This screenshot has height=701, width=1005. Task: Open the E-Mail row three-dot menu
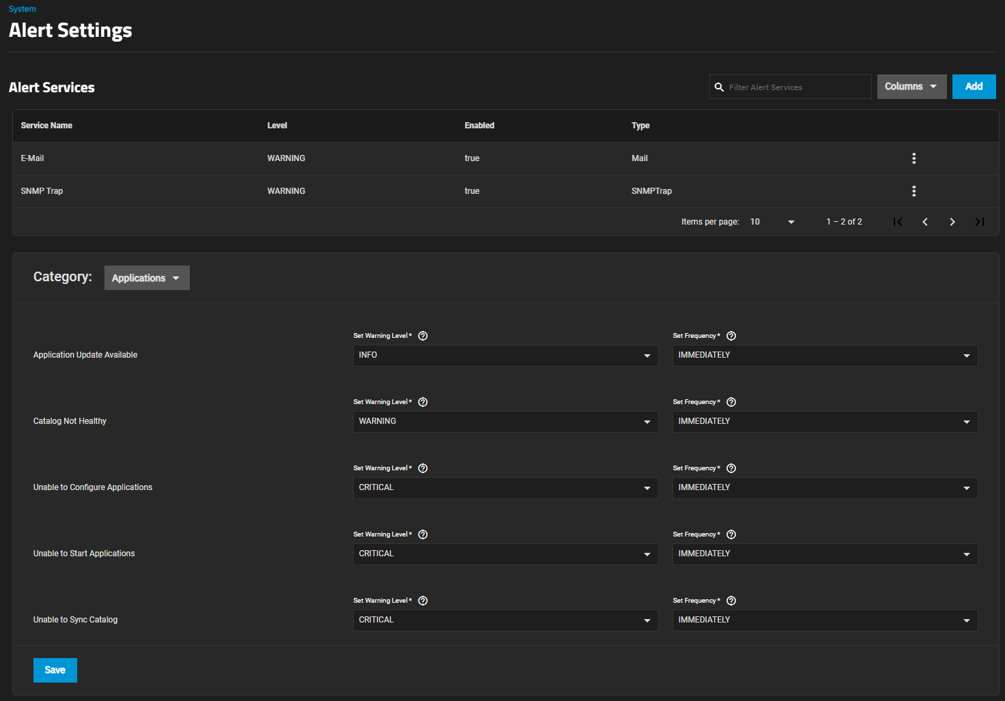pos(914,158)
